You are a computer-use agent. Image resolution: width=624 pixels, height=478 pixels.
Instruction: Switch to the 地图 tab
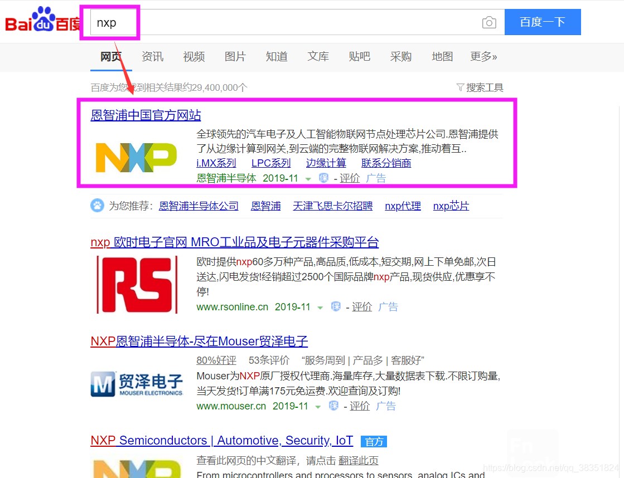coord(442,56)
